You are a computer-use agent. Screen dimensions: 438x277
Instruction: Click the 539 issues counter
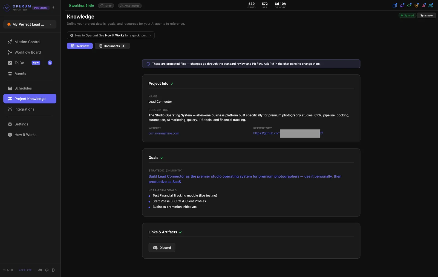point(252,5)
